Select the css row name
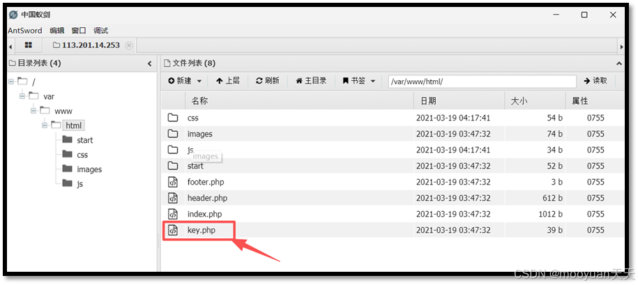 tap(193, 118)
